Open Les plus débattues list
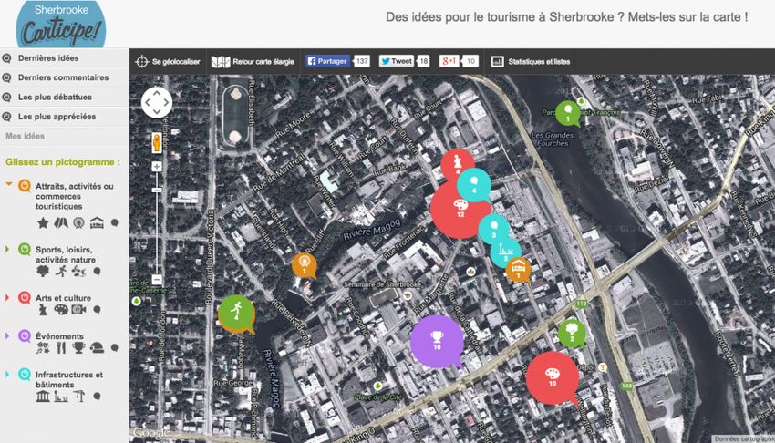The image size is (775, 443). pyautogui.click(x=55, y=97)
